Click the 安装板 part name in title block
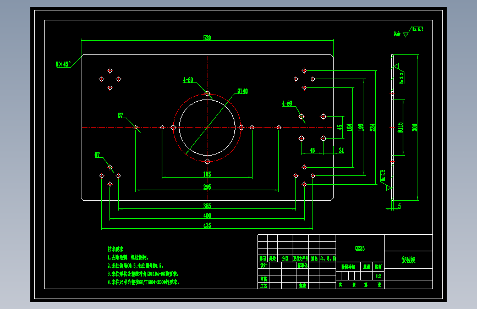This screenshot has height=309, width=477. coord(408,260)
